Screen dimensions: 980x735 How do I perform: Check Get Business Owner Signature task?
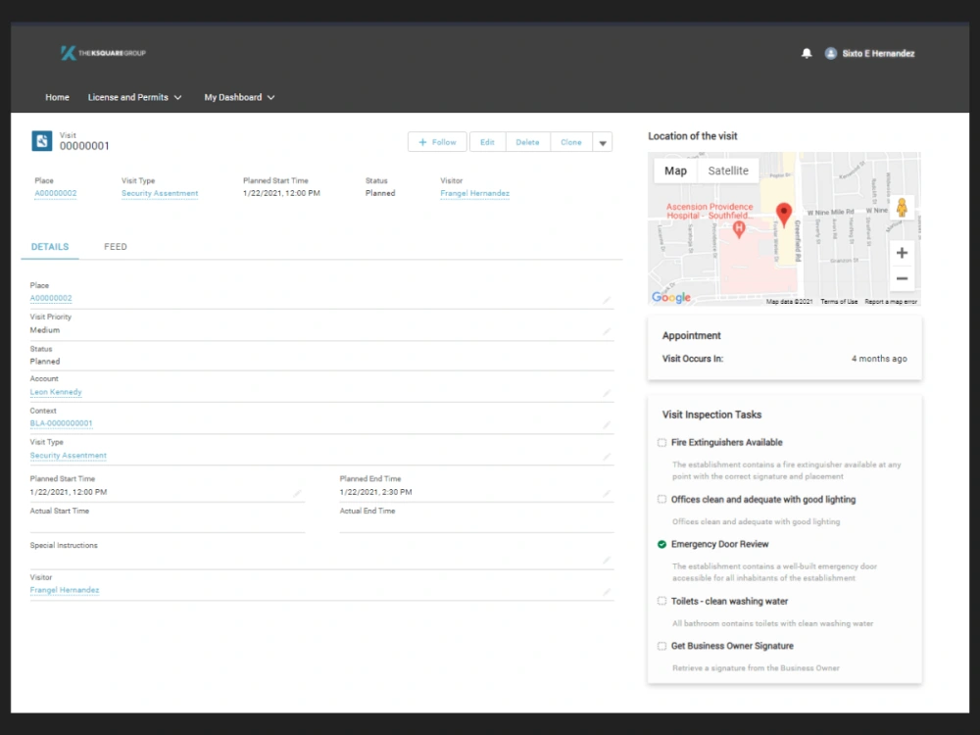point(661,646)
